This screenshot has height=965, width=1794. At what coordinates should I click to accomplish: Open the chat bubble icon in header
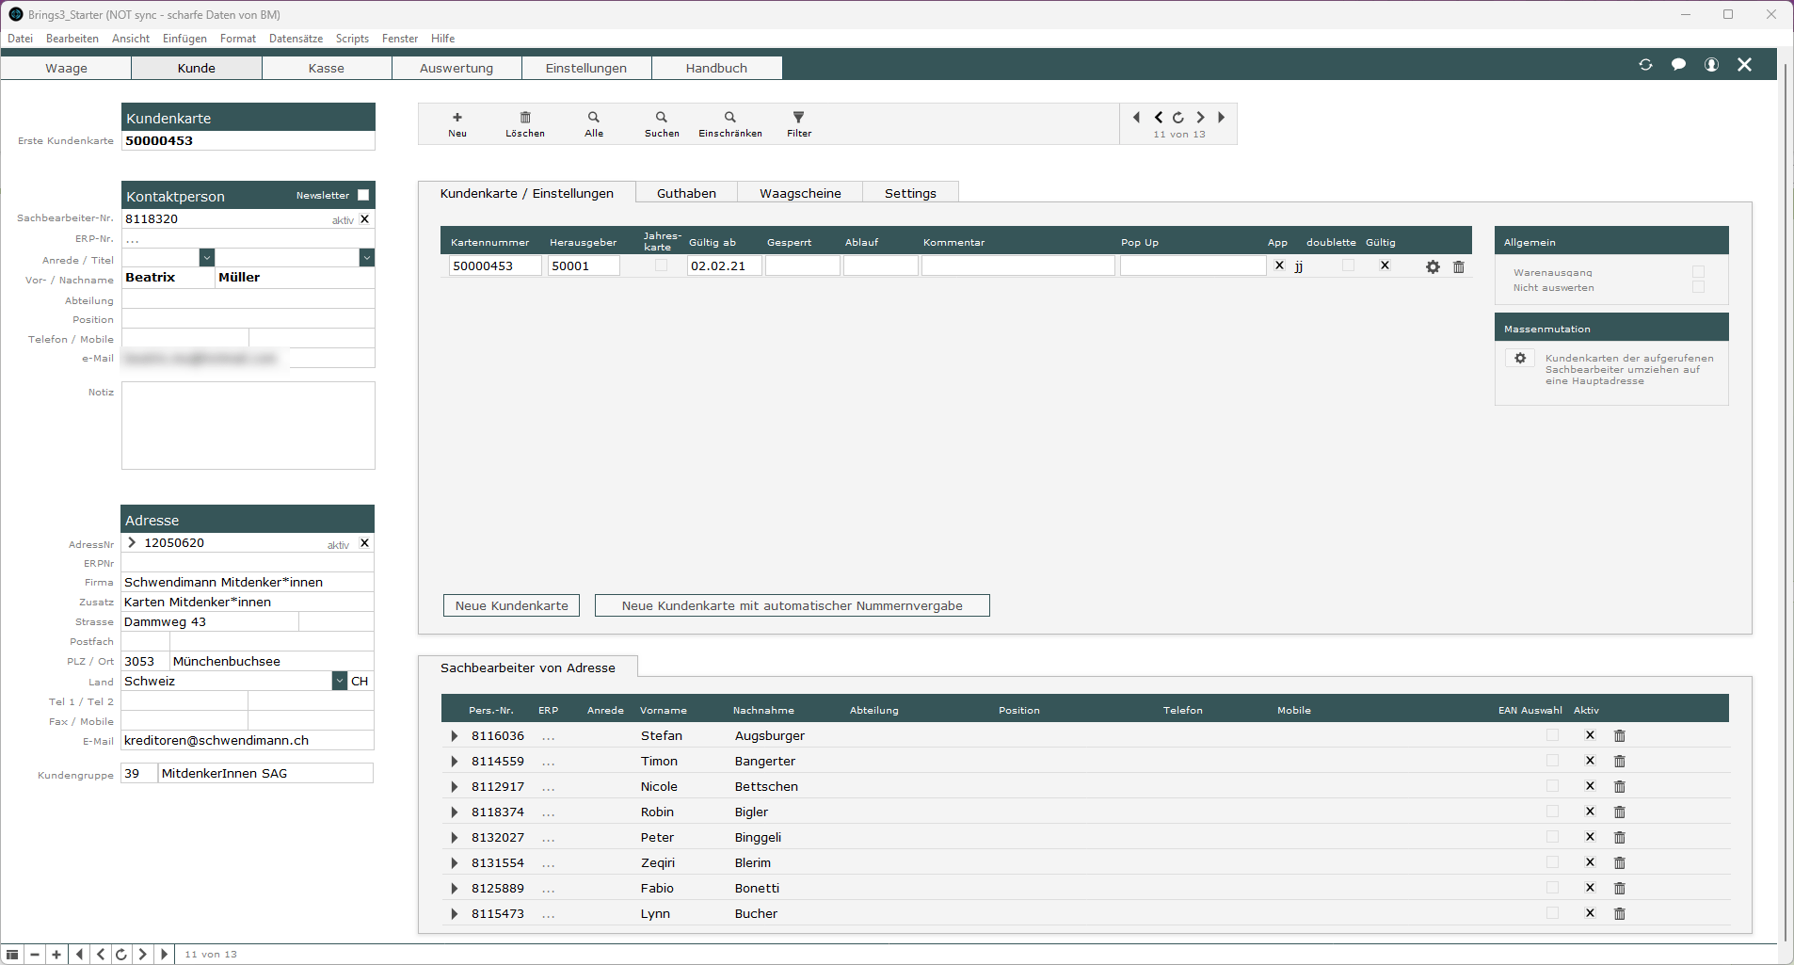coord(1678,65)
